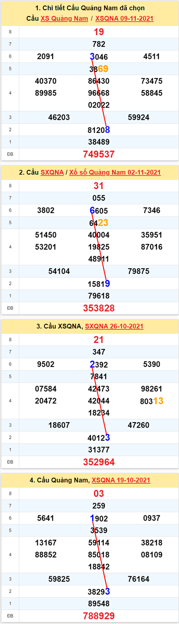Viewport: 179px width, 624px height.
Task: Select the number 7346
Action: pos(152,210)
